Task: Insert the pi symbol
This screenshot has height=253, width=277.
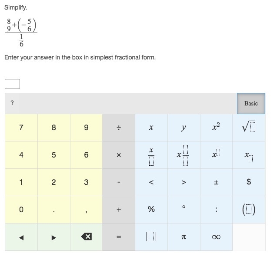Action: (184, 237)
